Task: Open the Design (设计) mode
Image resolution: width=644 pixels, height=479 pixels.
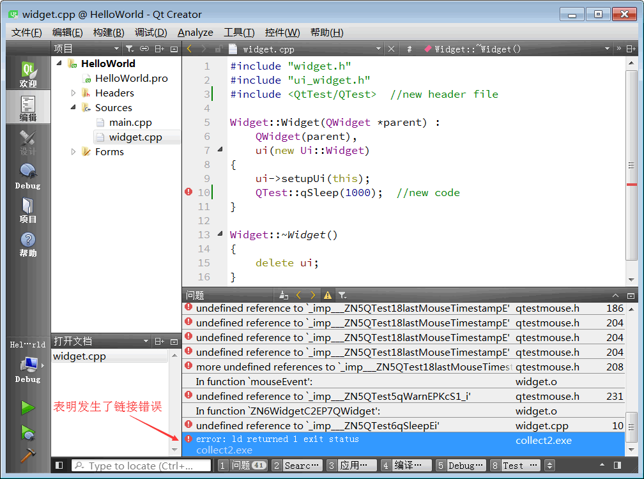Action: tap(28, 142)
